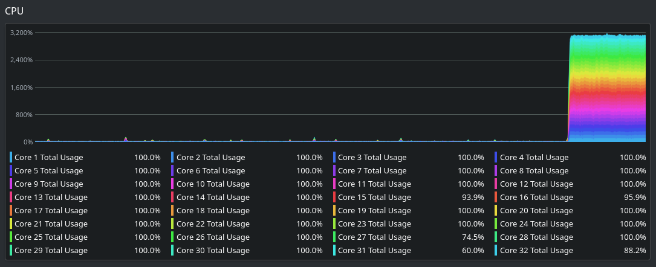Screen dimensions: 656x267
Task: Select the Core 24 Total Usage label
Action: point(536,224)
